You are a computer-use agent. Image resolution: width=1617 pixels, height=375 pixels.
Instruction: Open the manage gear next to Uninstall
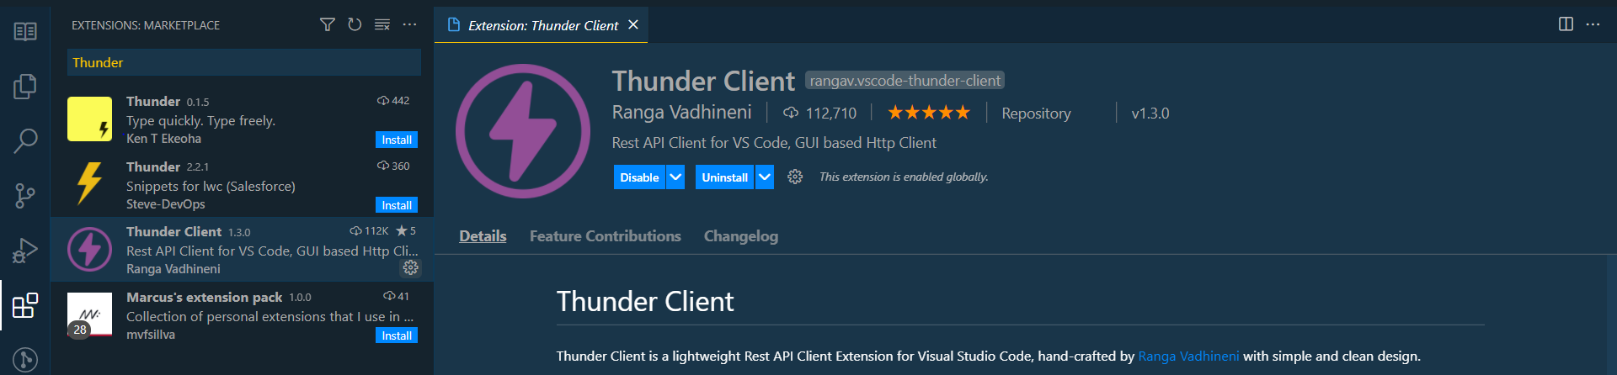795,177
